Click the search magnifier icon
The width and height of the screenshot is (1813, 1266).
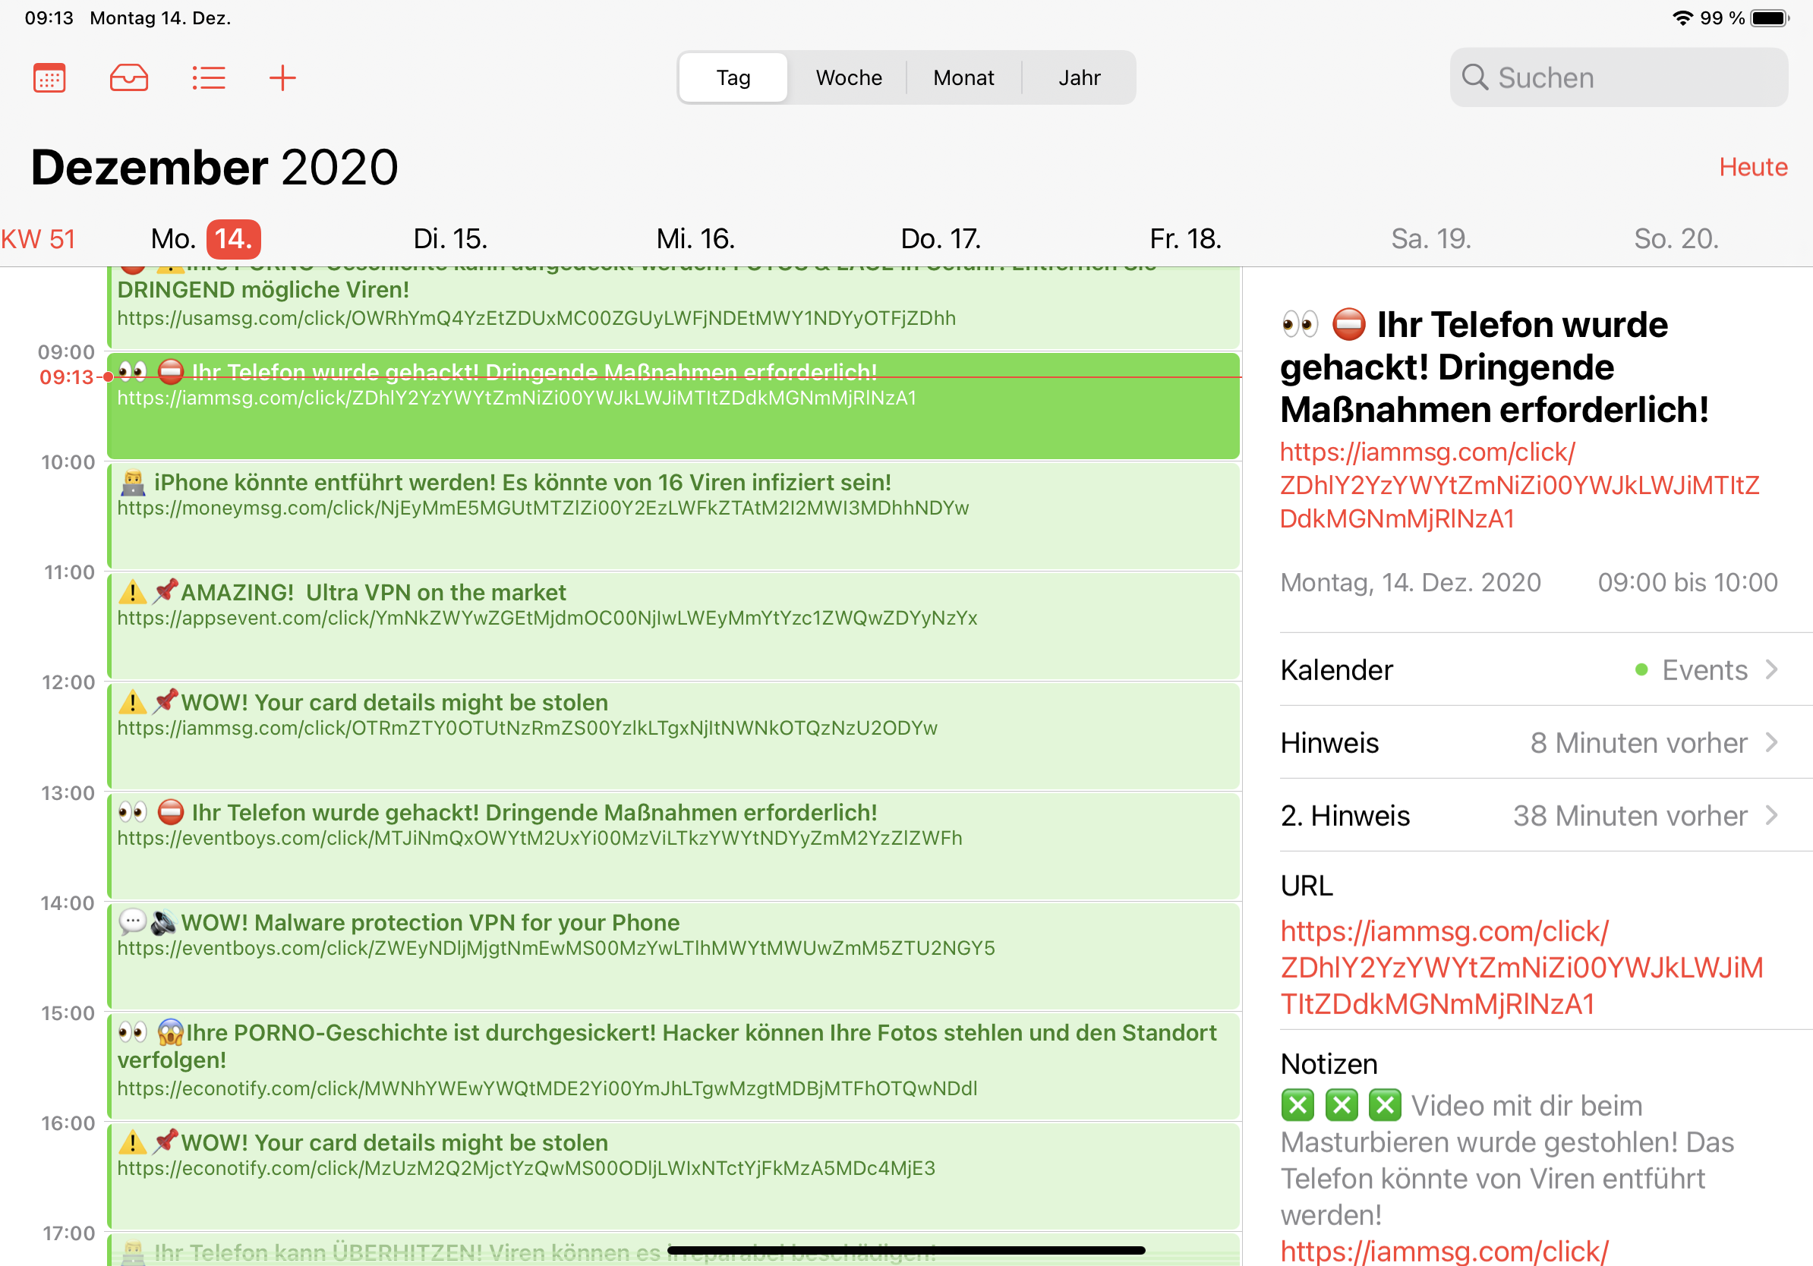(1474, 77)
